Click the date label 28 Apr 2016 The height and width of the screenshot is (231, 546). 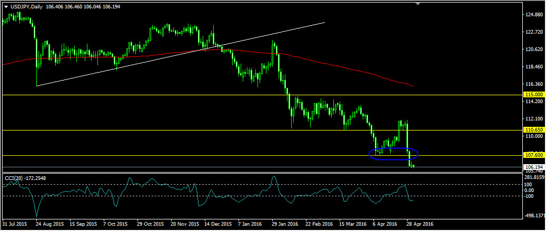(x=420, y=224)
